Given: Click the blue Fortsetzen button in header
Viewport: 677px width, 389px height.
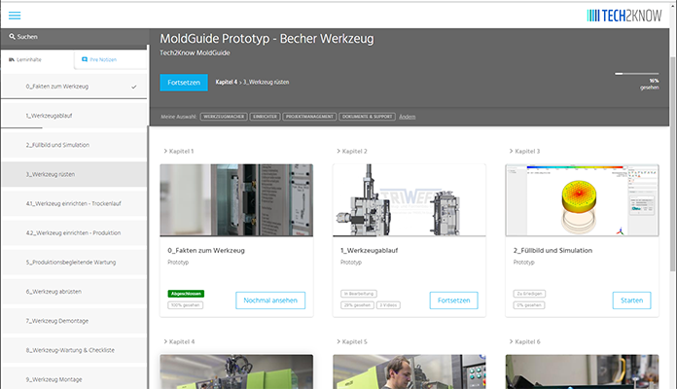Looking at the screenshot, I should click(184, 83).
